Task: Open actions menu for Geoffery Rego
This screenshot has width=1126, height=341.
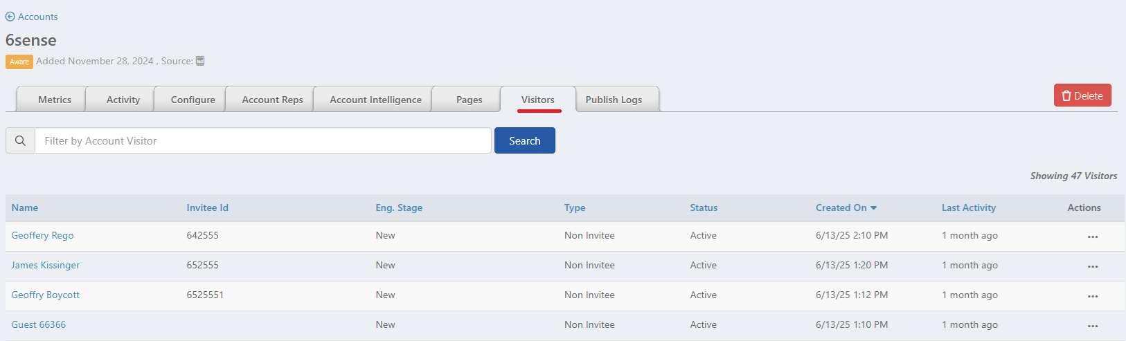Action: click(x=1093, y=237)
